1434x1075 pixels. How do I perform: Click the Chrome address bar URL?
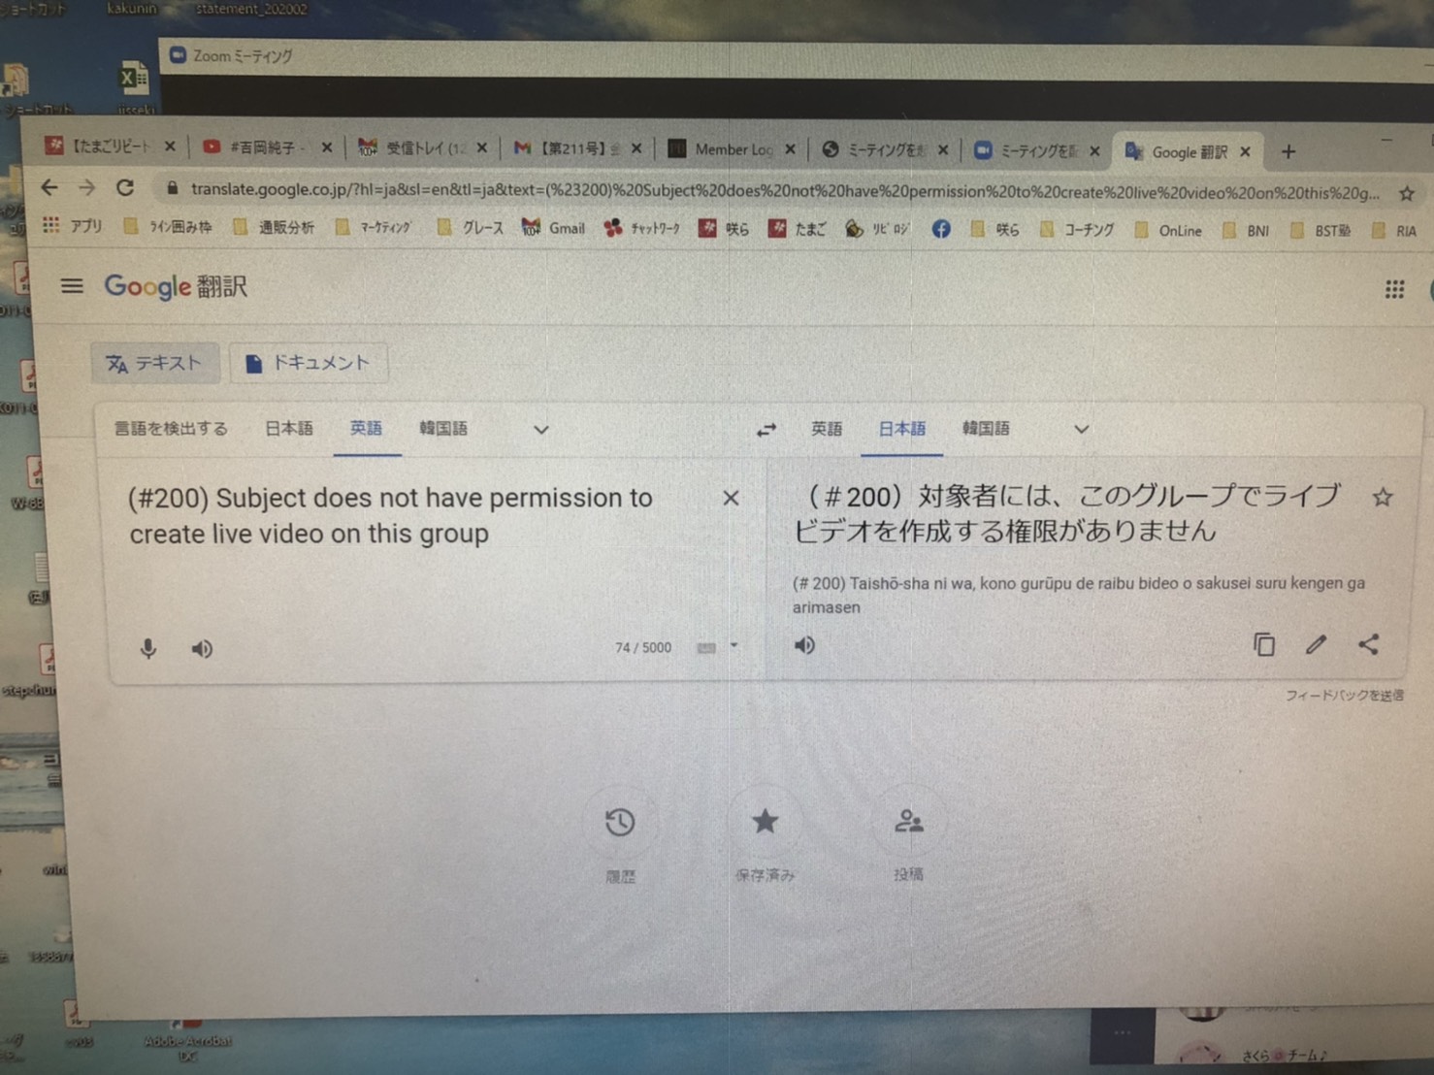click(784, 192)
